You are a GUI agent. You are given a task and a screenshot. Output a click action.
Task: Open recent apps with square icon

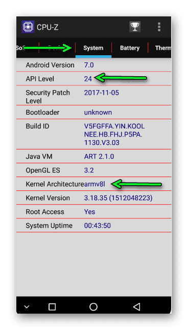[52, 306]
